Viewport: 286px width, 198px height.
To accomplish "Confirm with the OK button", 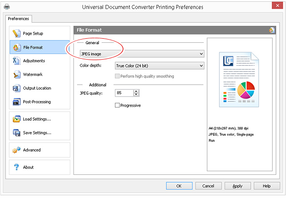I will tap(179, 186).
